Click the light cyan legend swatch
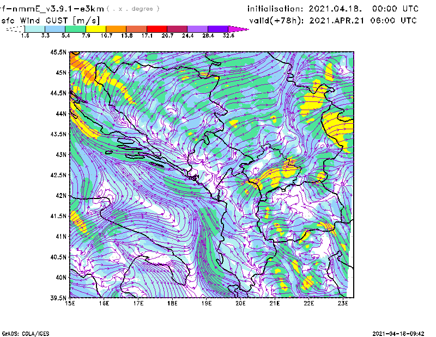This screenshot has width=436, height=337. (35, 29)
